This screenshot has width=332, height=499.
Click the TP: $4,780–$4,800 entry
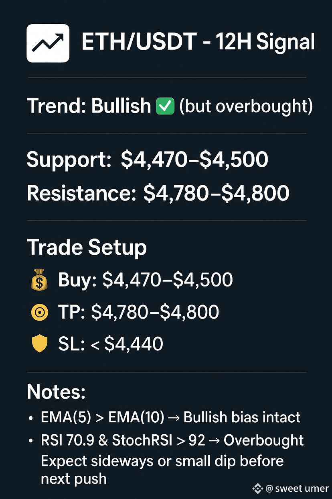138,312
